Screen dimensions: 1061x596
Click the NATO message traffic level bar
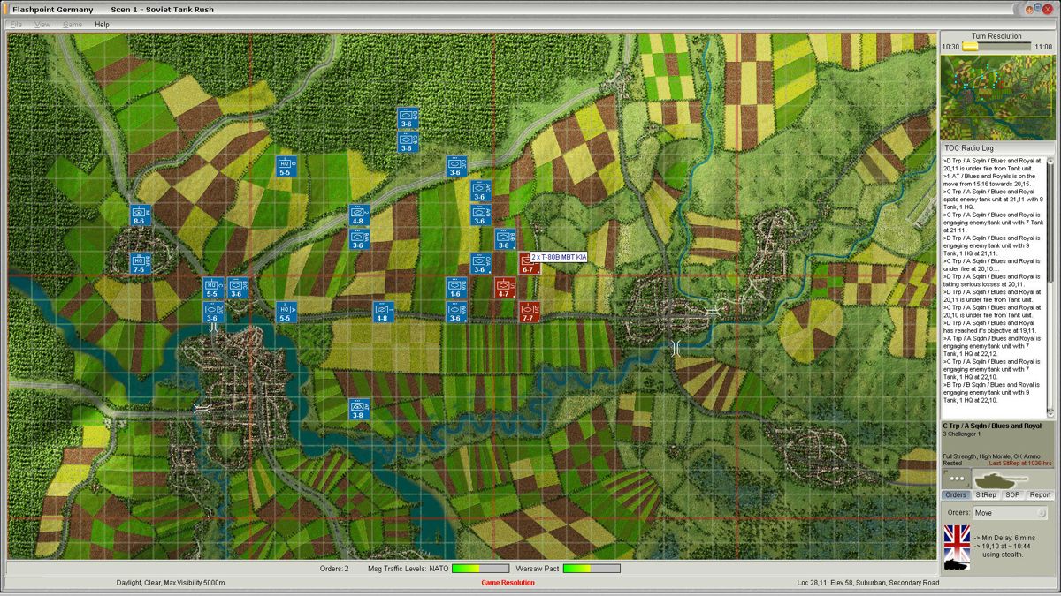[480, 569]
